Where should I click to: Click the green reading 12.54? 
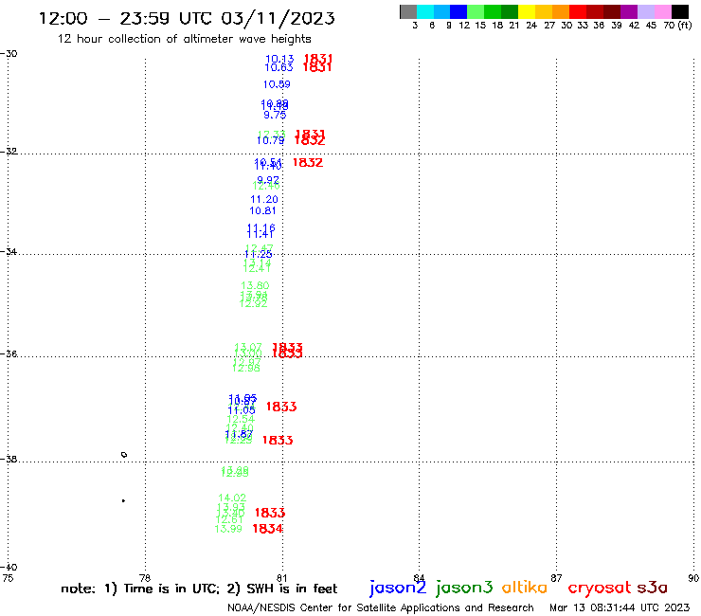point(241,420)
